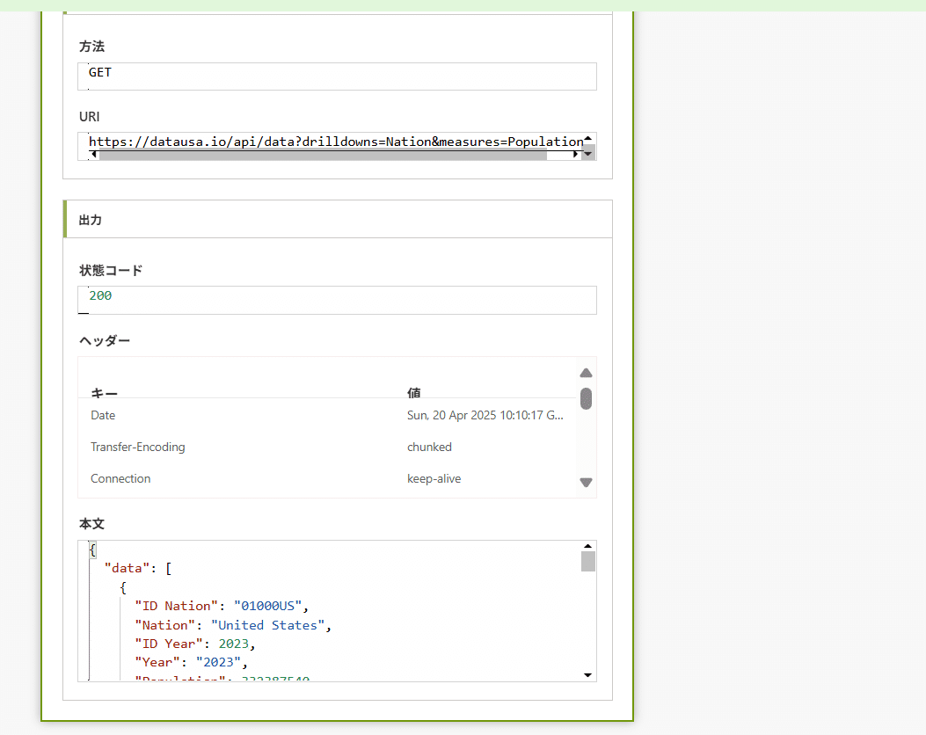The height and width of the screenshot is (735, 926).
Task: Click the 本文 body scroll-down arrow
Action: (x=587, y=674)
